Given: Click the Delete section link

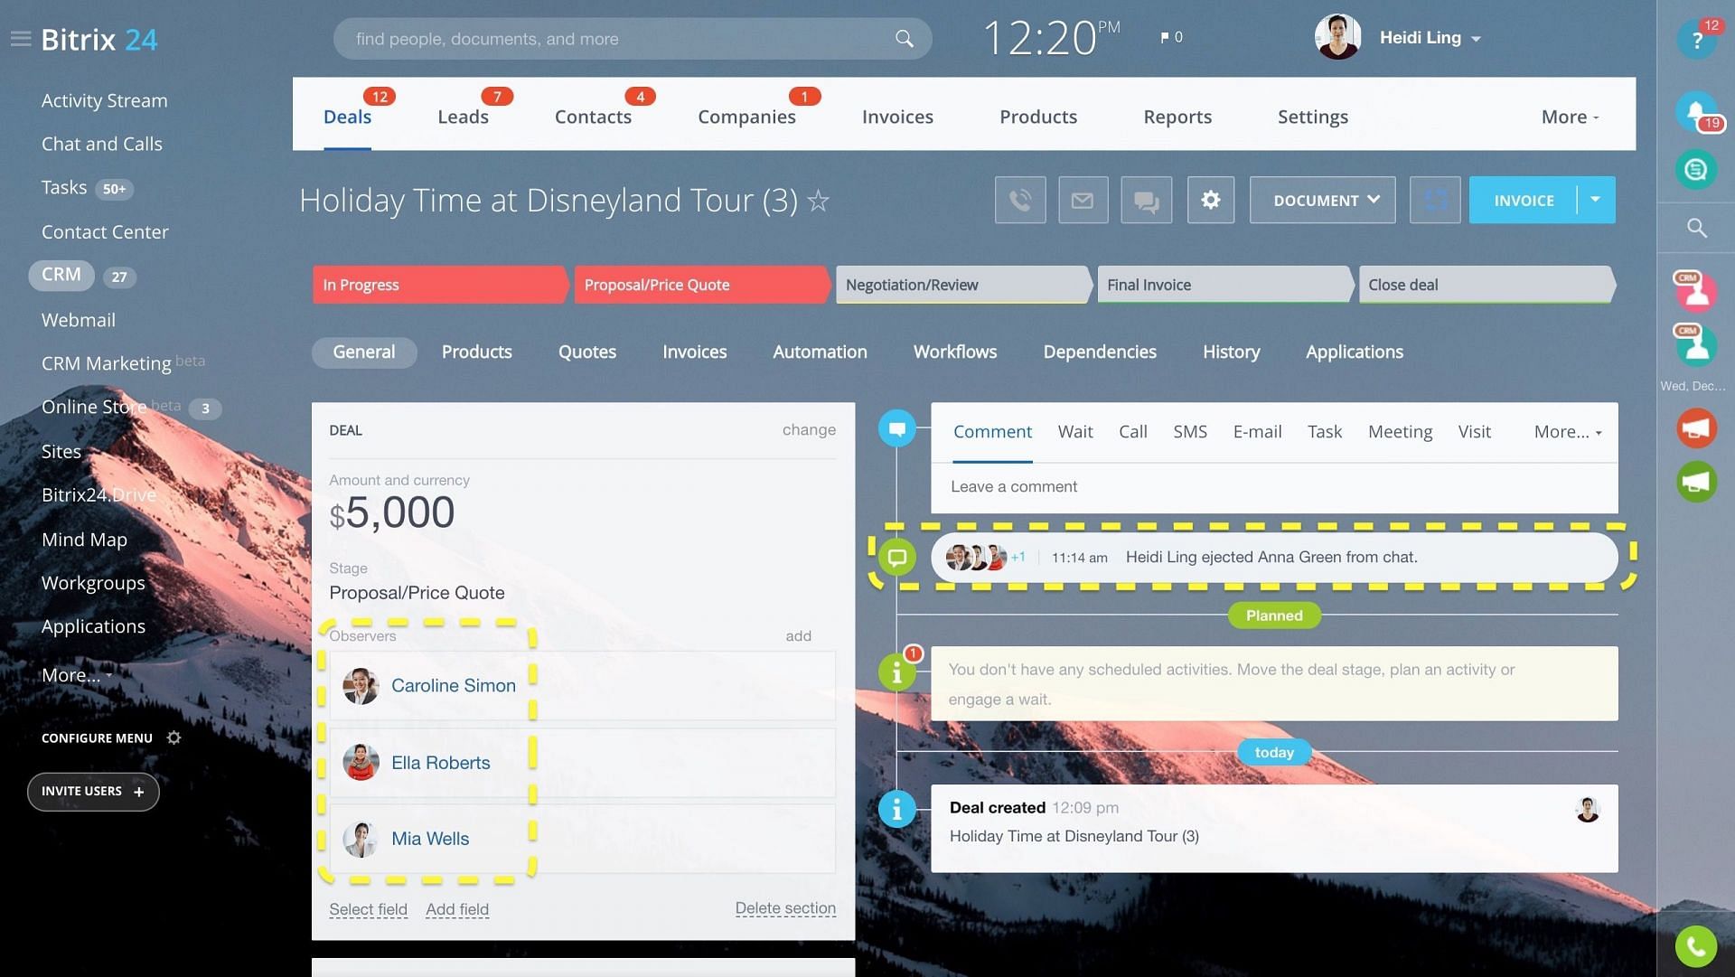Looking at the screenshot, I should 785,908.
